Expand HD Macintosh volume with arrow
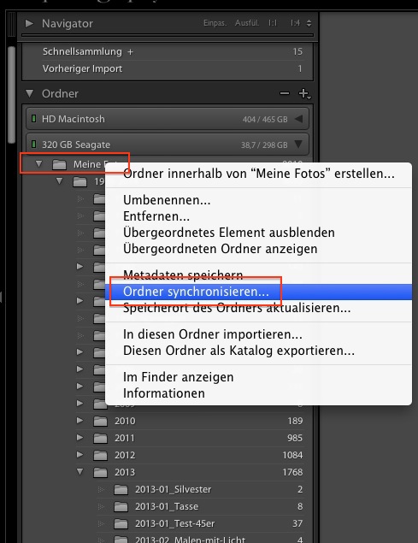This screenshot has width=418, height=543. click(298, 119)
